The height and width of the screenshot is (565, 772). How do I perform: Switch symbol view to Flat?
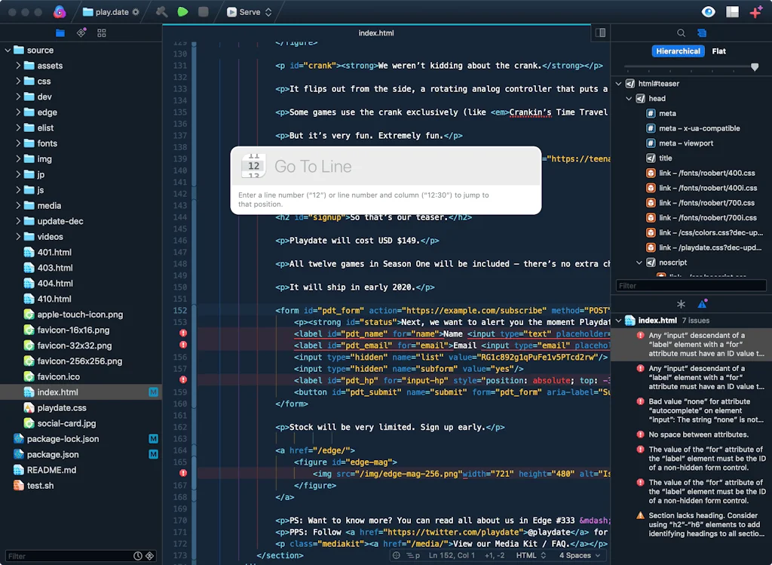(x=718, y=51)
